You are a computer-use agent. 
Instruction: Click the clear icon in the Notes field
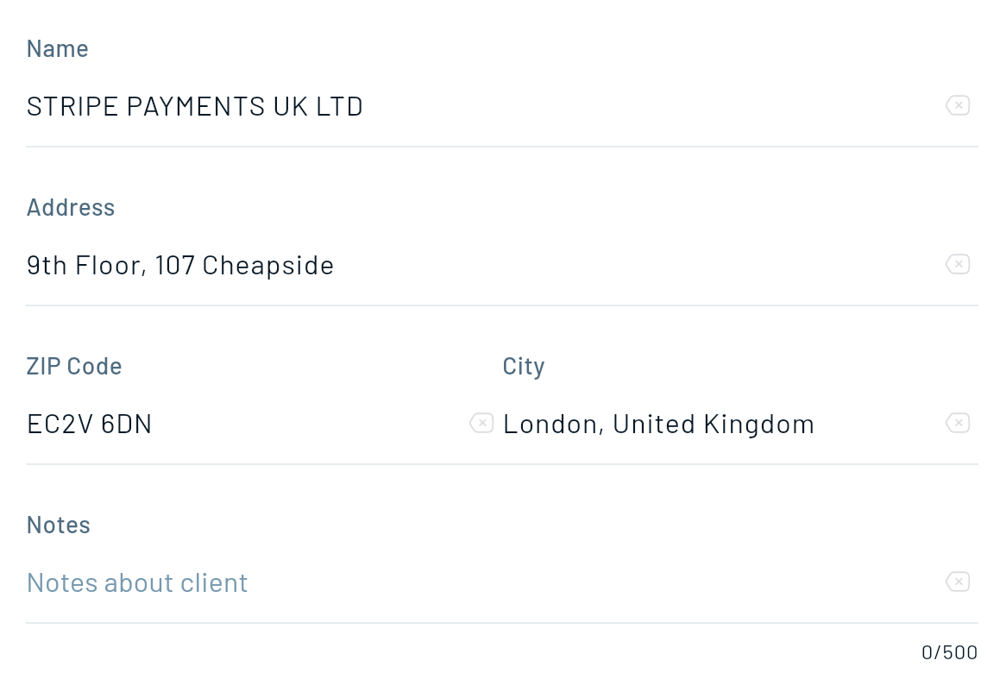958,582
